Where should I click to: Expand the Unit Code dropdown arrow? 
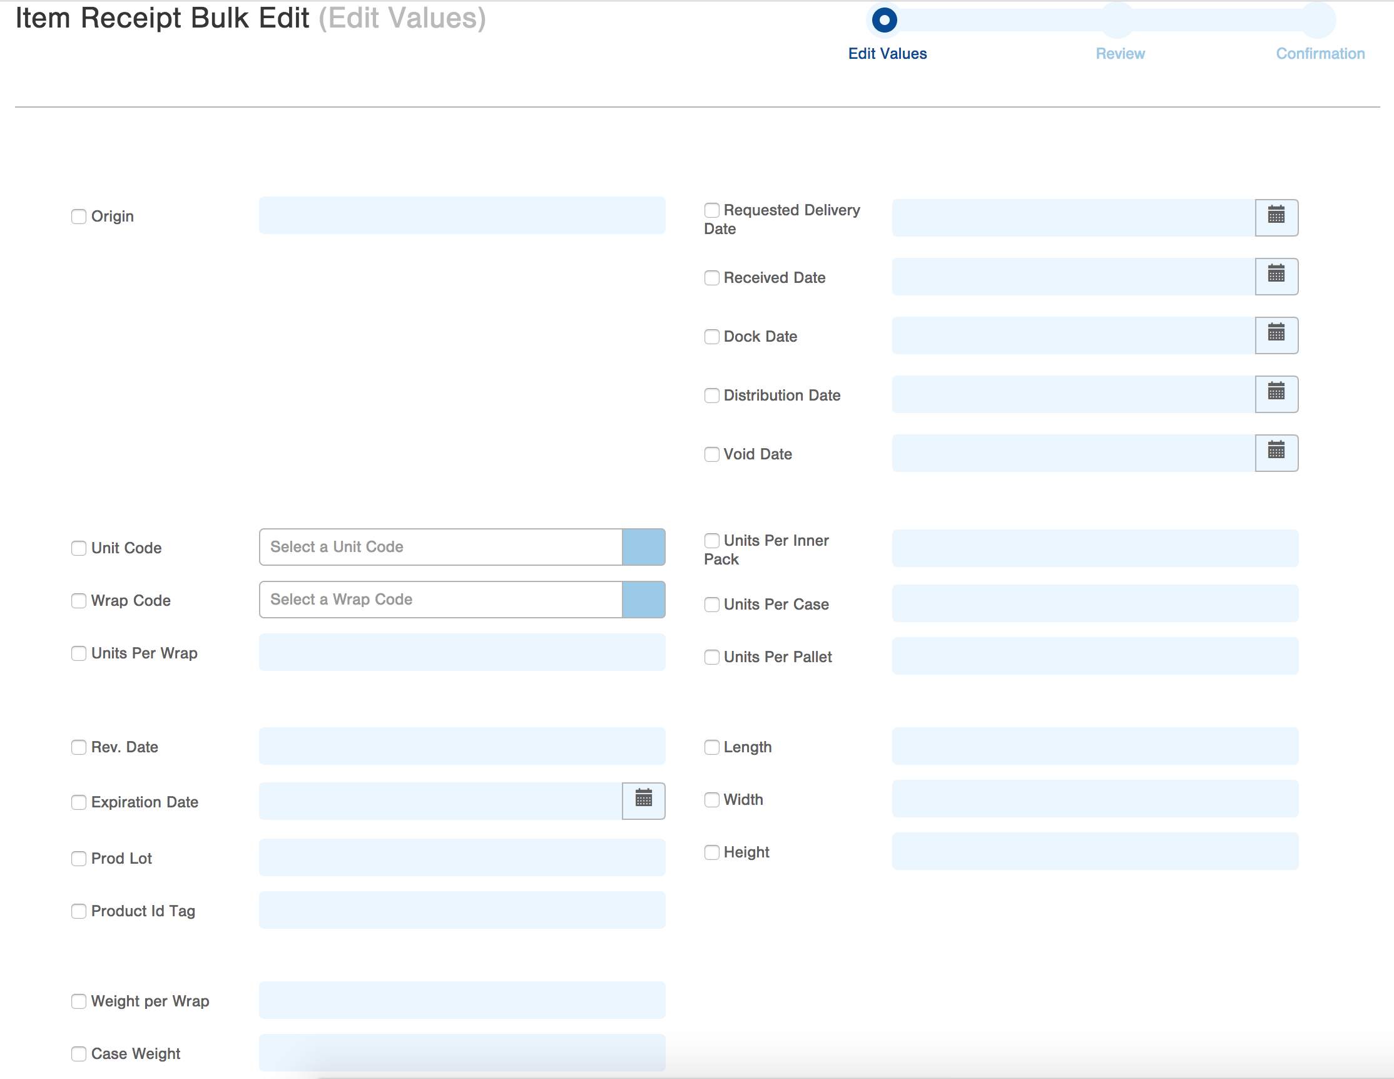tap(643, 546)
